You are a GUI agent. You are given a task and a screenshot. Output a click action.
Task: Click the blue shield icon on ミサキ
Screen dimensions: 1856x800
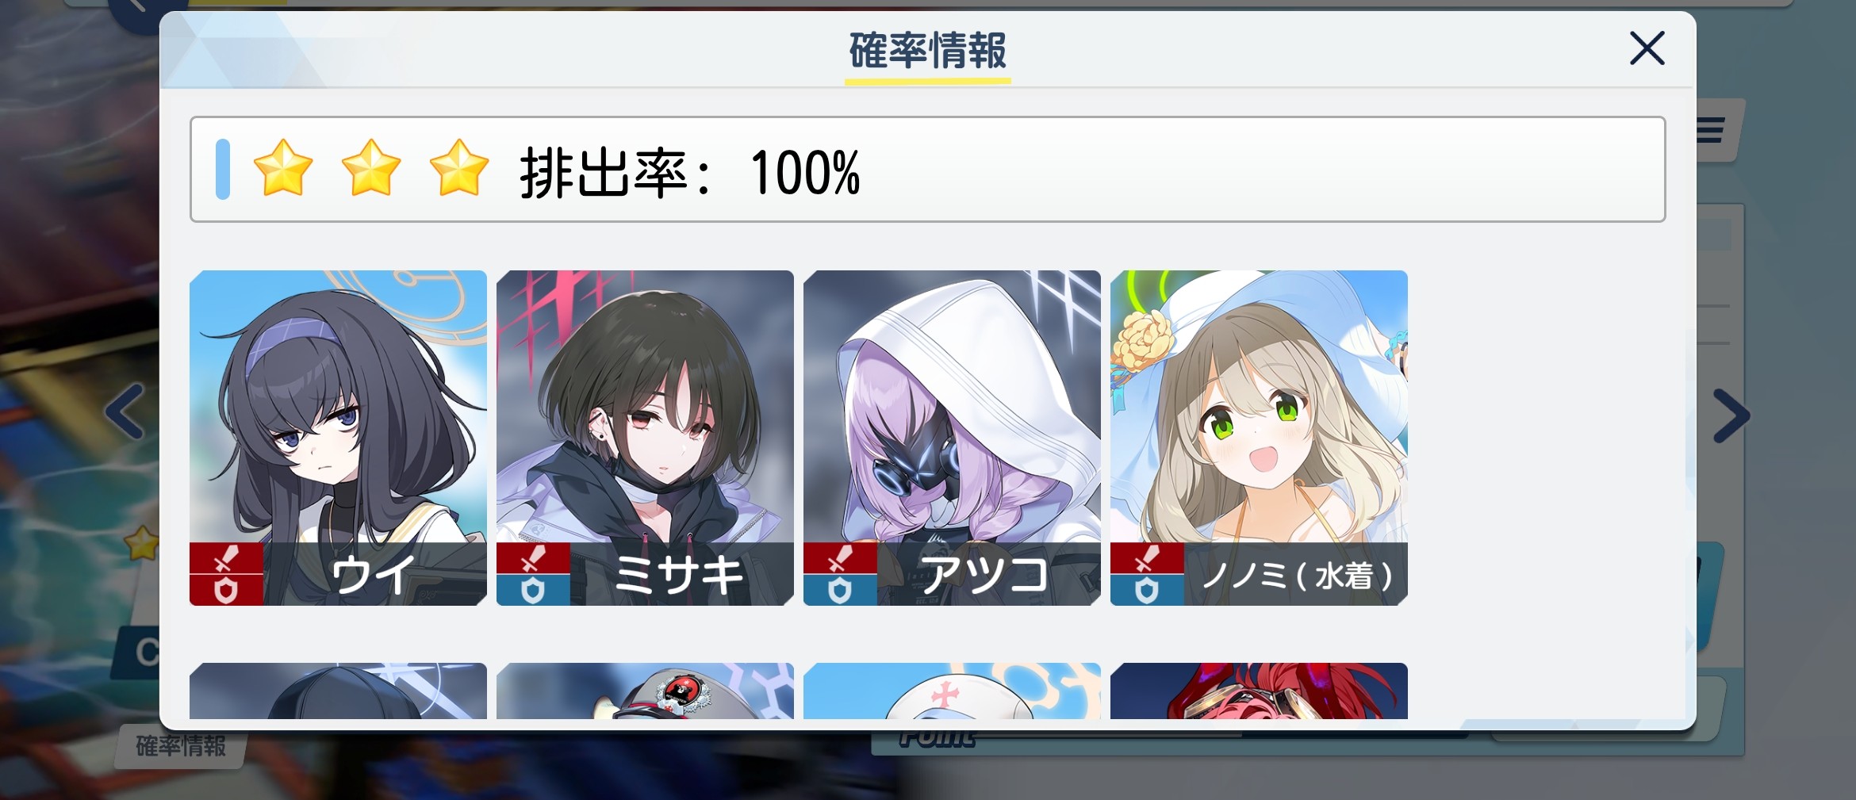click(533, 590)
